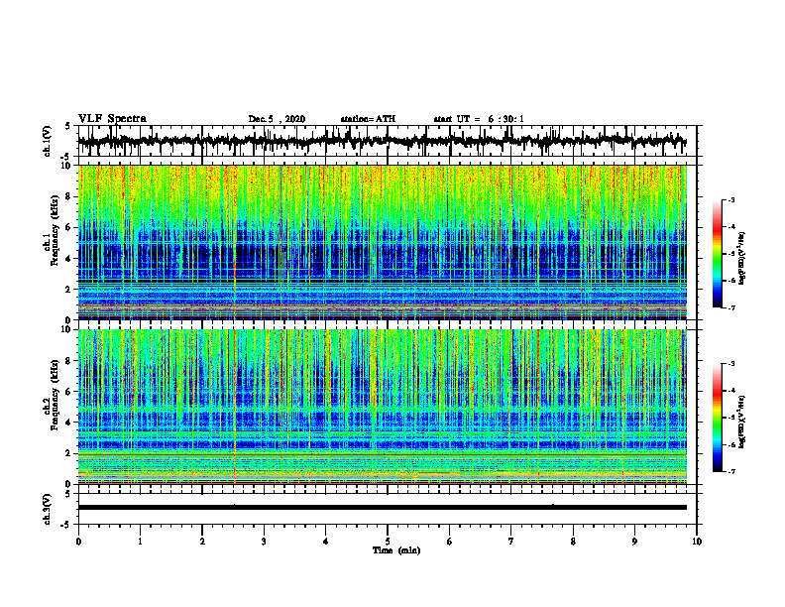
Task: Click the '3' time-axis tick label
Action: tap(264, 542)
